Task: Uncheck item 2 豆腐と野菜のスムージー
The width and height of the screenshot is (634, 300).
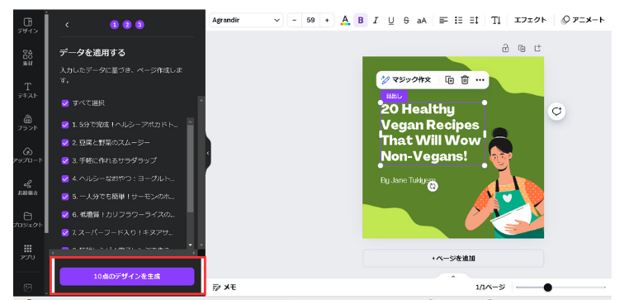Action: click(x=65, y=142)
